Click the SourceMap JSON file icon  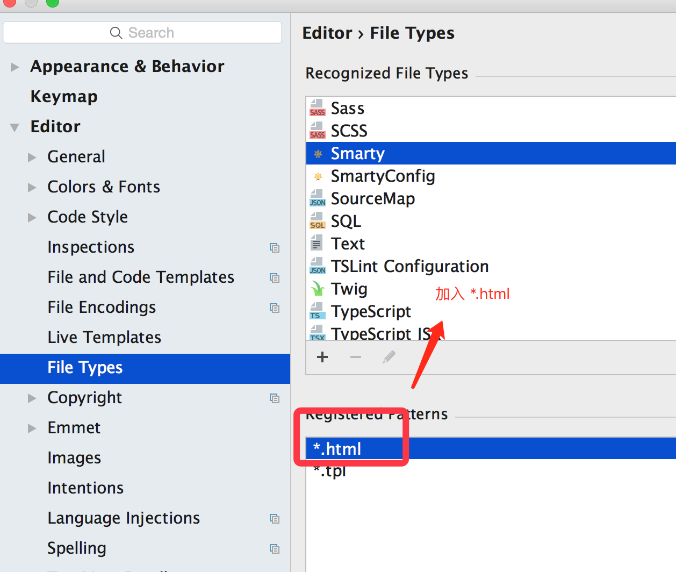(317, 198)
